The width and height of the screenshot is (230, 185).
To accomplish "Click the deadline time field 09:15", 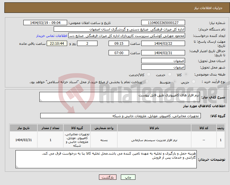I will point(119,43).
